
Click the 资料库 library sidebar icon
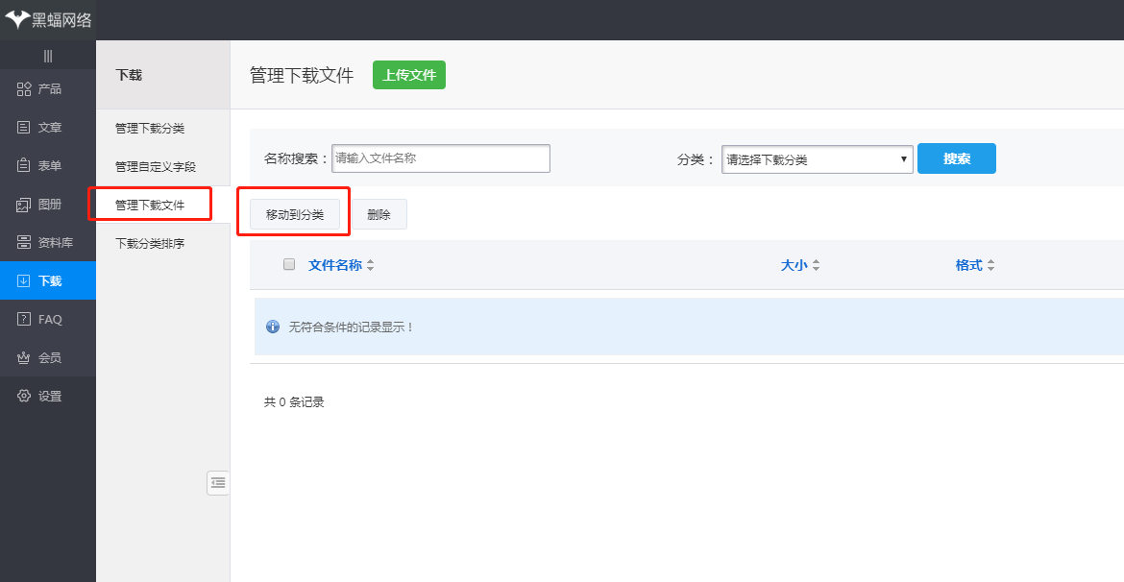click(24, 243)
